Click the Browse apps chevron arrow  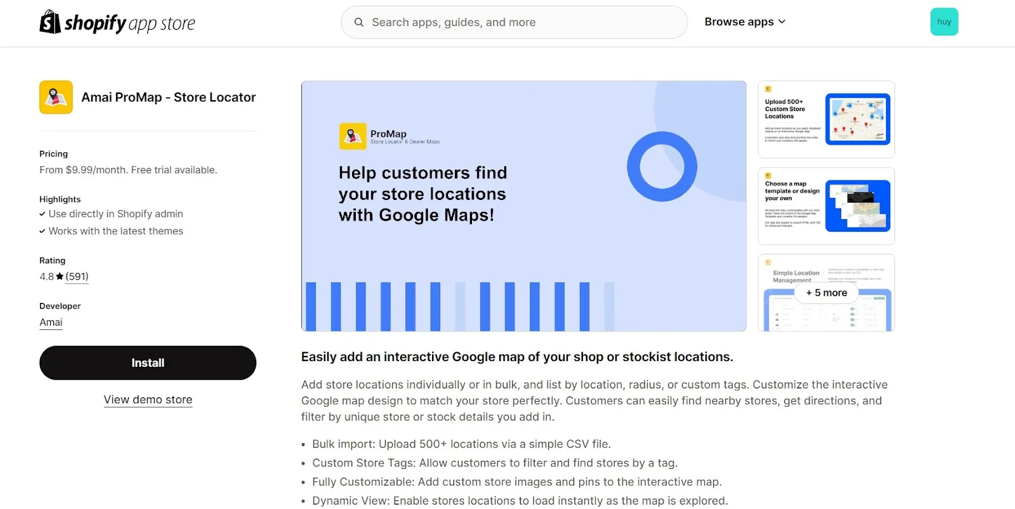(782, 22)
